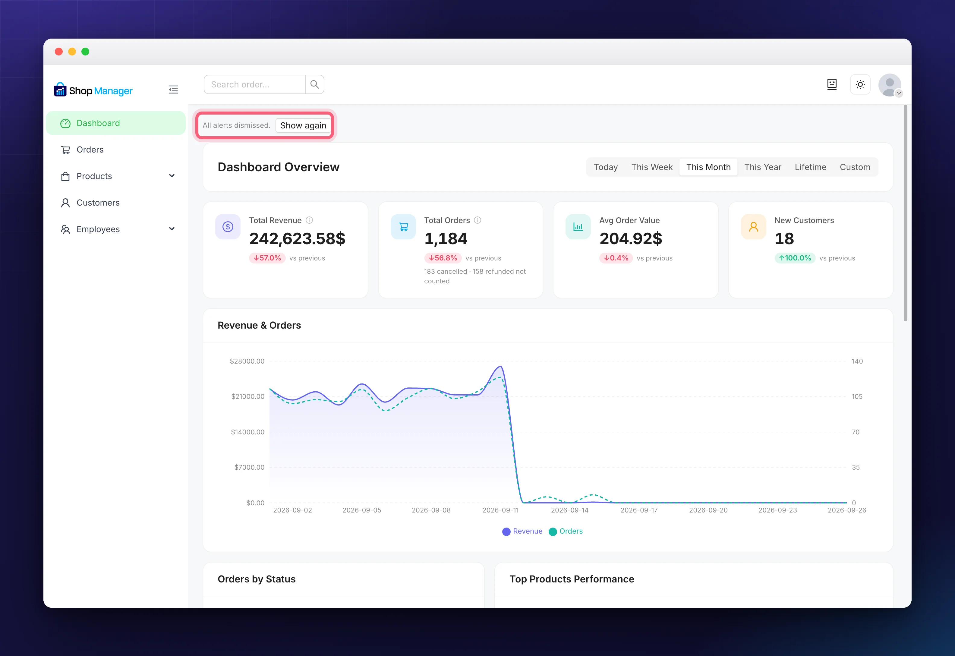955x656 pixels.
Task: Focus the Search order input field
Action: point(255,84)
